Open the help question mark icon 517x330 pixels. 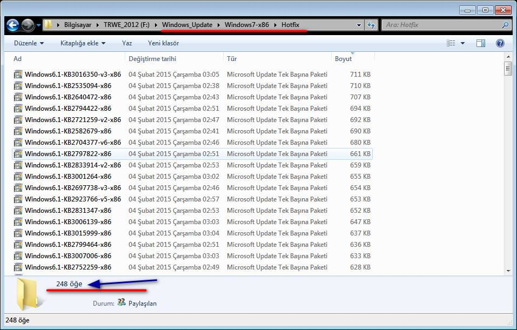(x=500, y=43)
